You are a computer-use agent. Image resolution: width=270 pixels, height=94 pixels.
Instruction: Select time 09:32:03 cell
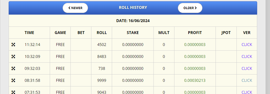32,68
